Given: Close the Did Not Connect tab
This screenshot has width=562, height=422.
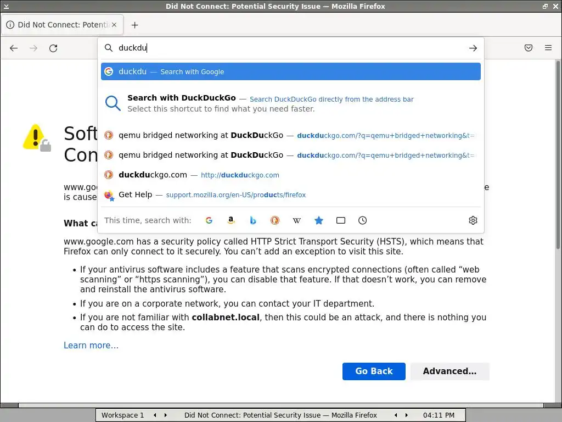Looking at the screenshot, I should [x=114, y=25].
